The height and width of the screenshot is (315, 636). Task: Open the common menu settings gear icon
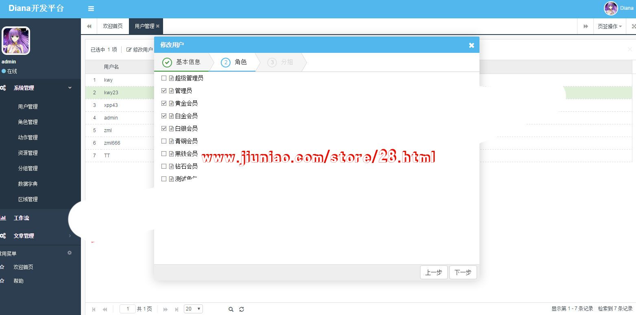[70, 253]
